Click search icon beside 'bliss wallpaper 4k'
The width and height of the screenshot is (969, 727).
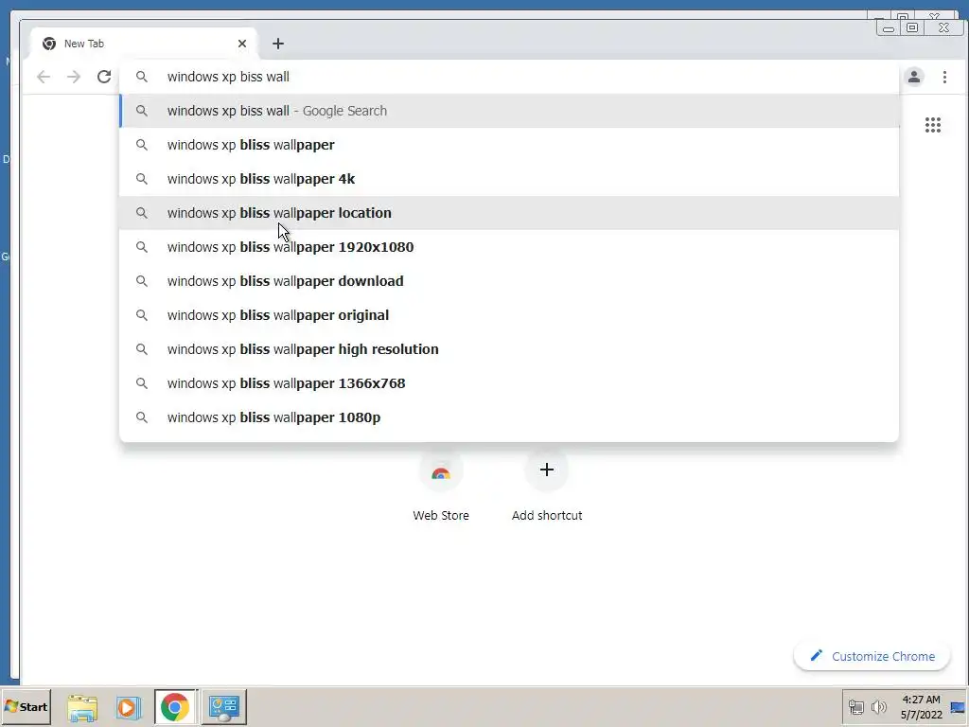click(142, 179)
